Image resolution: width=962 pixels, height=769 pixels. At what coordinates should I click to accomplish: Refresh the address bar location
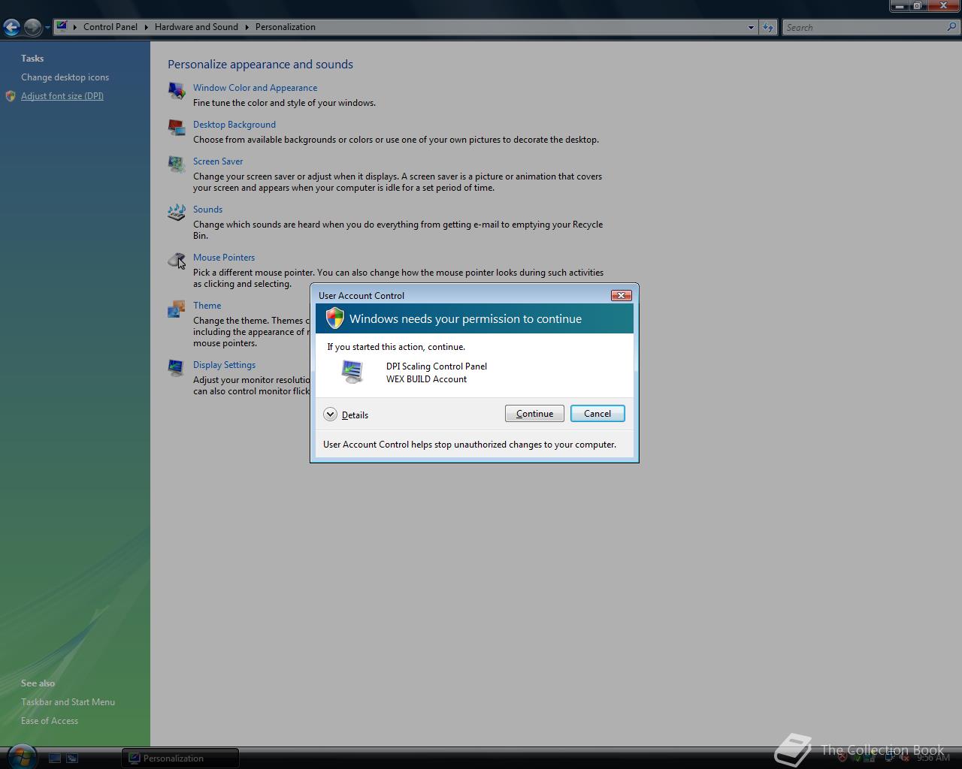(x=767, y=27)
